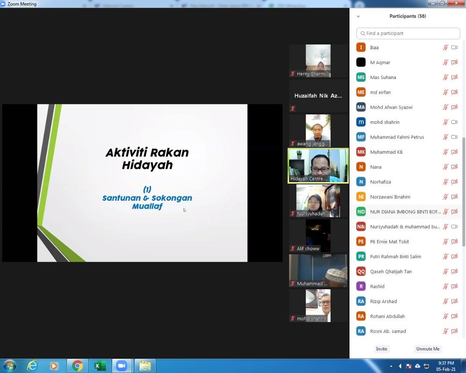The height and width of the screenshot is (373, 466).
Task: Select the Hidayah Centre speaker video thumbnail
Action: [x=318, y=166]
